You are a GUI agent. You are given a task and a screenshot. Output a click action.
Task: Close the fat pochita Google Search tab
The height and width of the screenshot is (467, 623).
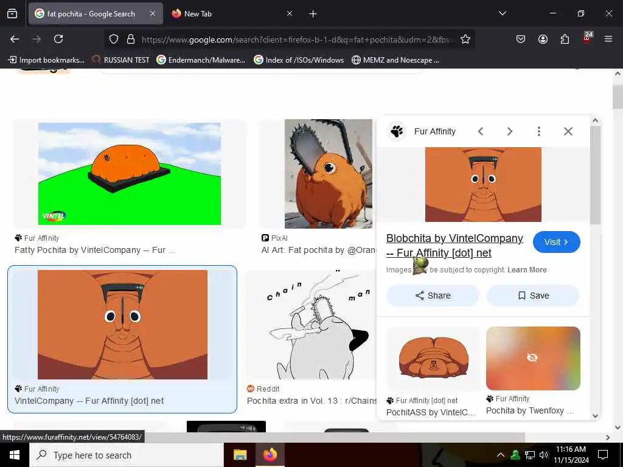[153, 14]
